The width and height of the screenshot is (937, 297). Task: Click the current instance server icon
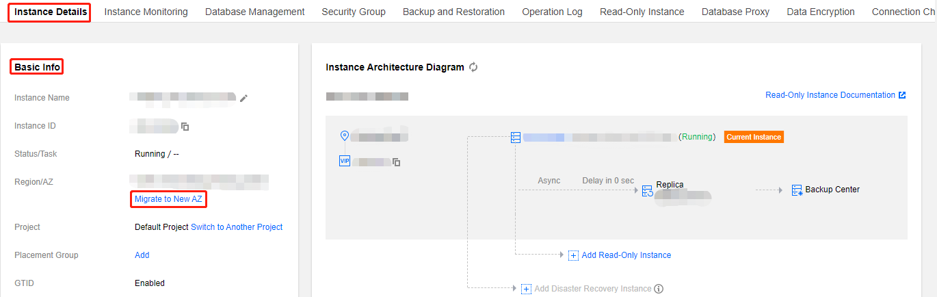pos(516,138)
